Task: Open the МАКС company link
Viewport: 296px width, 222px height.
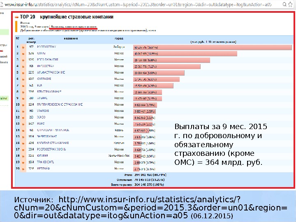Action: (x=41, y=124)
